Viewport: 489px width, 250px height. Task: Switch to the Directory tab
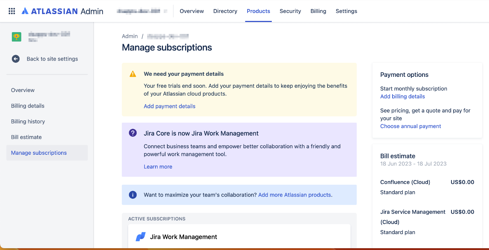(225, 11)
